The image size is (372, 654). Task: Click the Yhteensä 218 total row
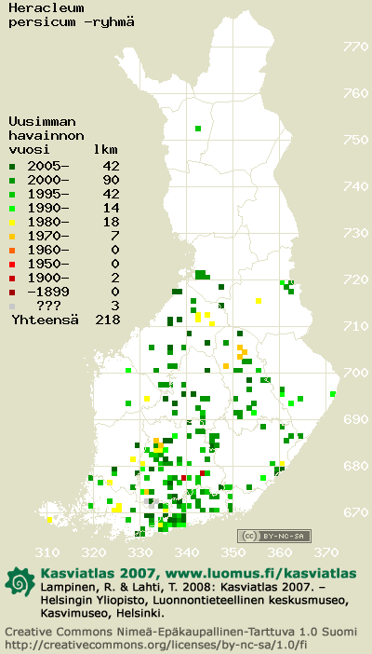coord(66,320)
